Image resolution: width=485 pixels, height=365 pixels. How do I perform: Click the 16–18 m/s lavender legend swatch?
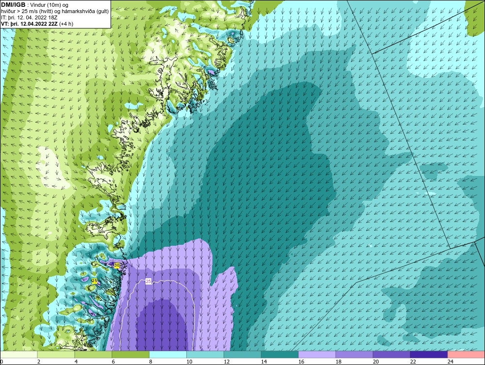click(x=317, y=354)
